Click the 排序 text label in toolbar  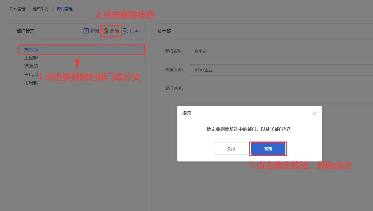click(x=134, y=31)
